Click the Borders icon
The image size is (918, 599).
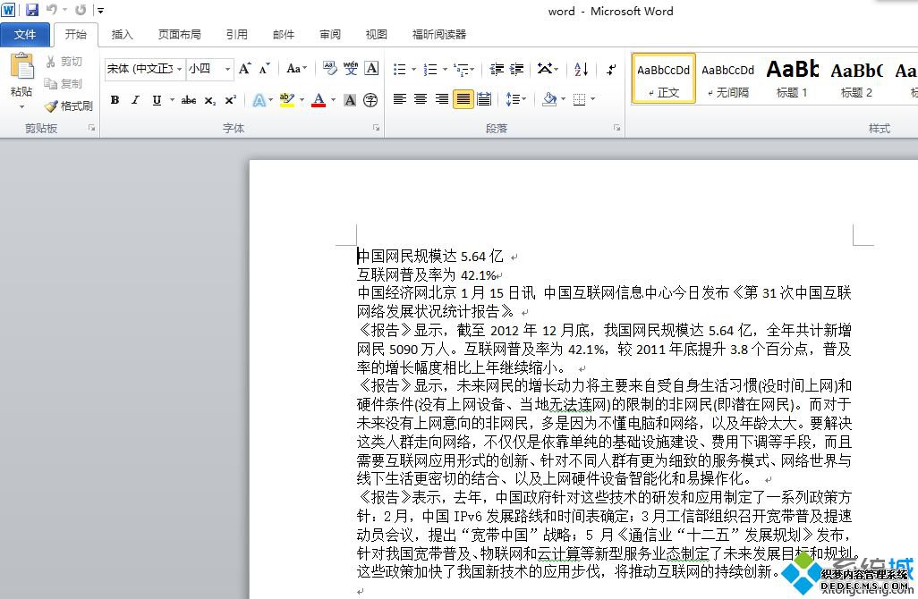(579, 99)
